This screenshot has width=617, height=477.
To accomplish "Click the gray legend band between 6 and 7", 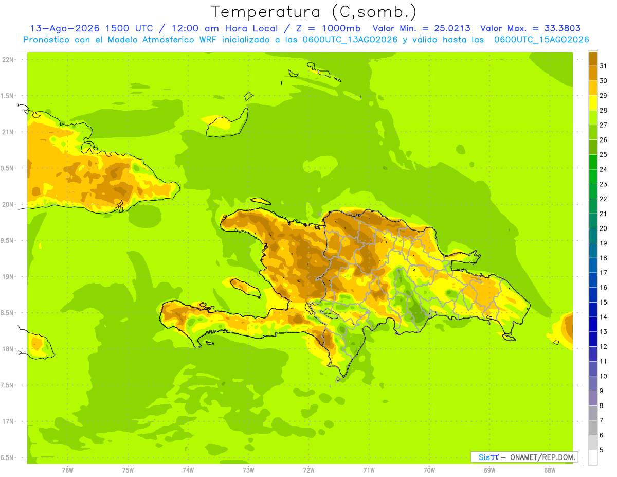I will pos(593,428).
